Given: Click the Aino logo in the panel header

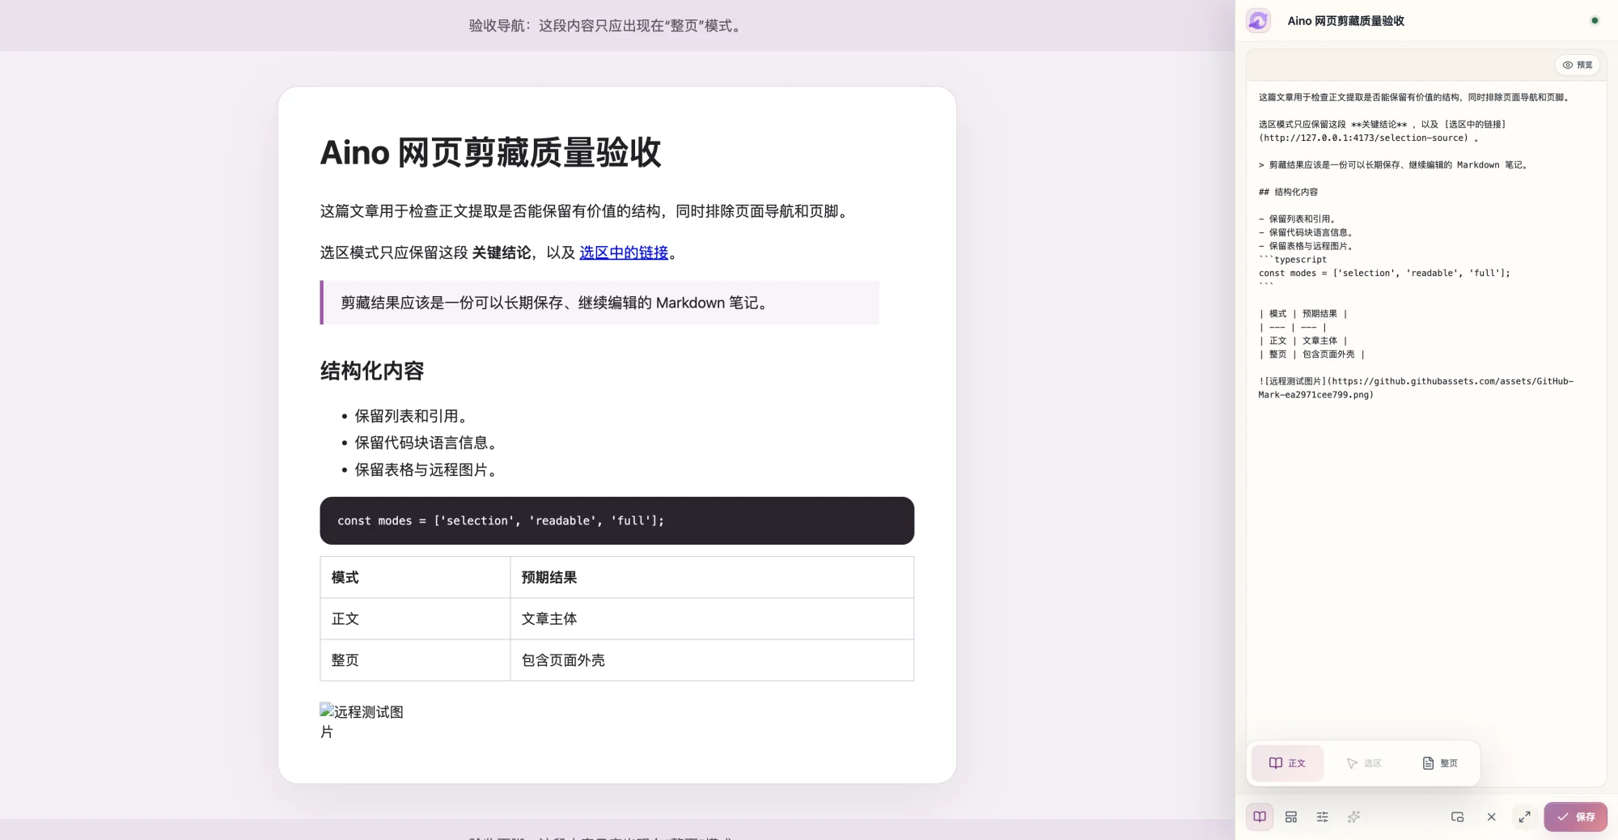Looking at the screenshot, I should pos(1258,21).
